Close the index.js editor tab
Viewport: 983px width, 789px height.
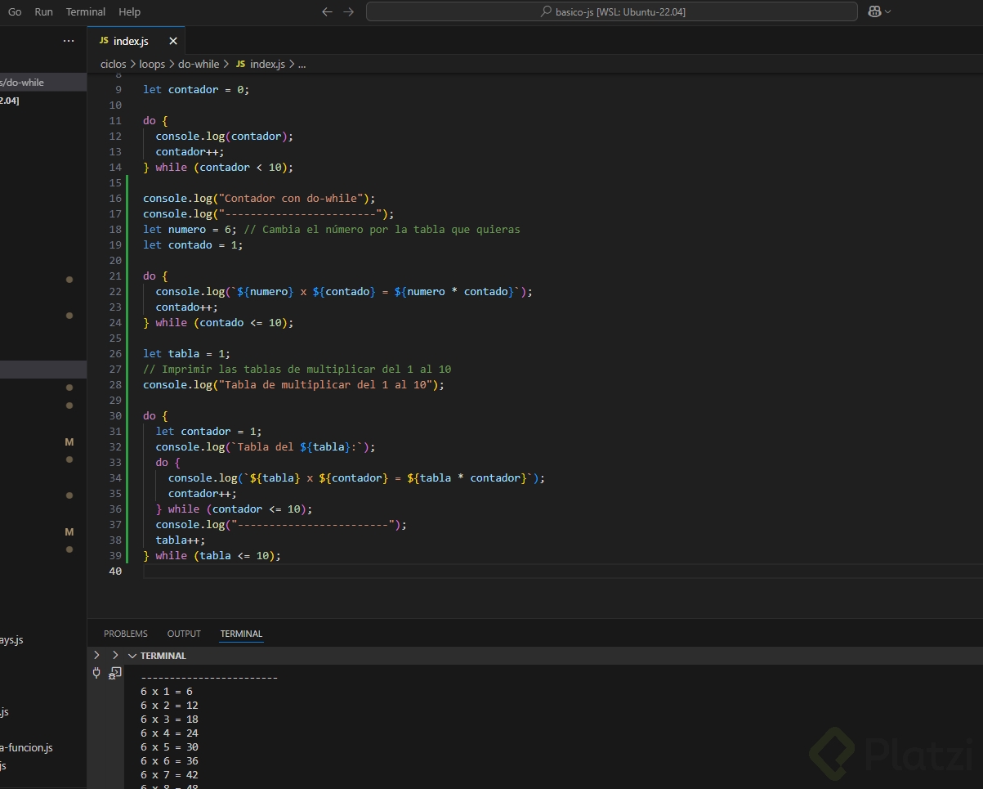click(173, 41)
